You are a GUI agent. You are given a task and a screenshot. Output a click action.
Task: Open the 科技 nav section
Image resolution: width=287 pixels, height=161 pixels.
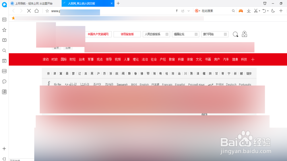[244, 59]
